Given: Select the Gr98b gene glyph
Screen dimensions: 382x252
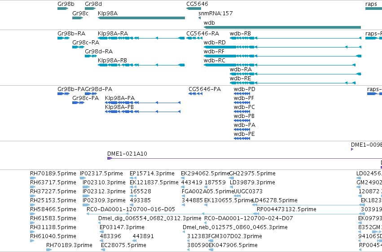Looking at the screenshot, I should 63,9.
